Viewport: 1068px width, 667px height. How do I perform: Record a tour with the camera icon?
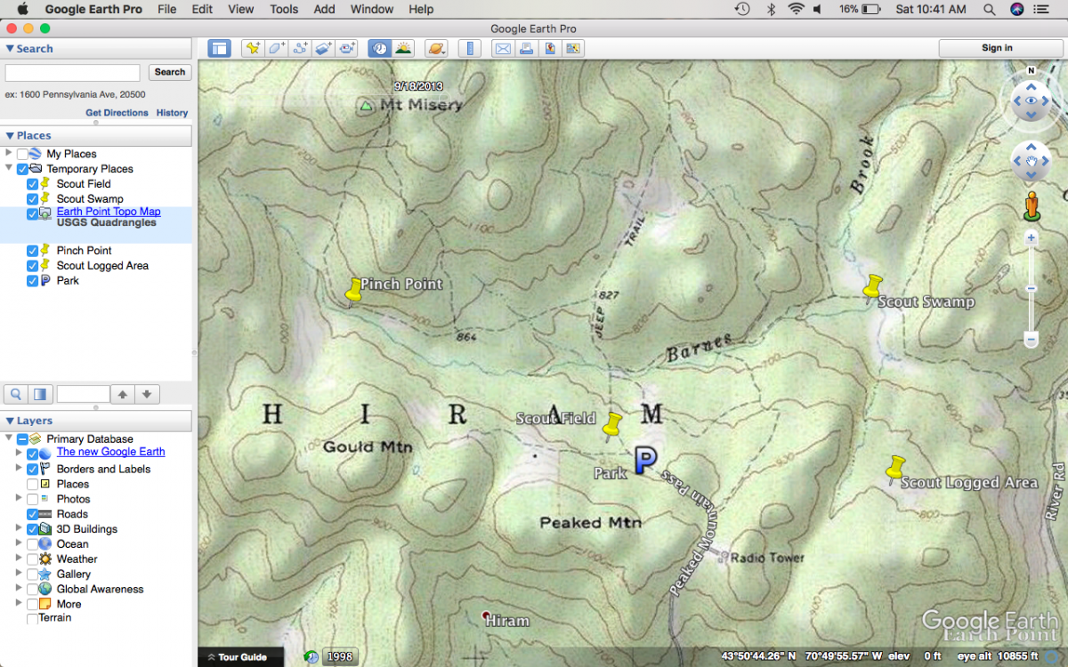pos(346,48)
